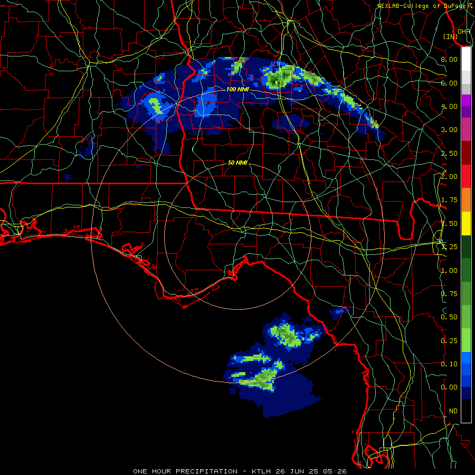Click the 1.00 legend value
475x475 pixels.
pyautogui.click(x=449, y=271)
